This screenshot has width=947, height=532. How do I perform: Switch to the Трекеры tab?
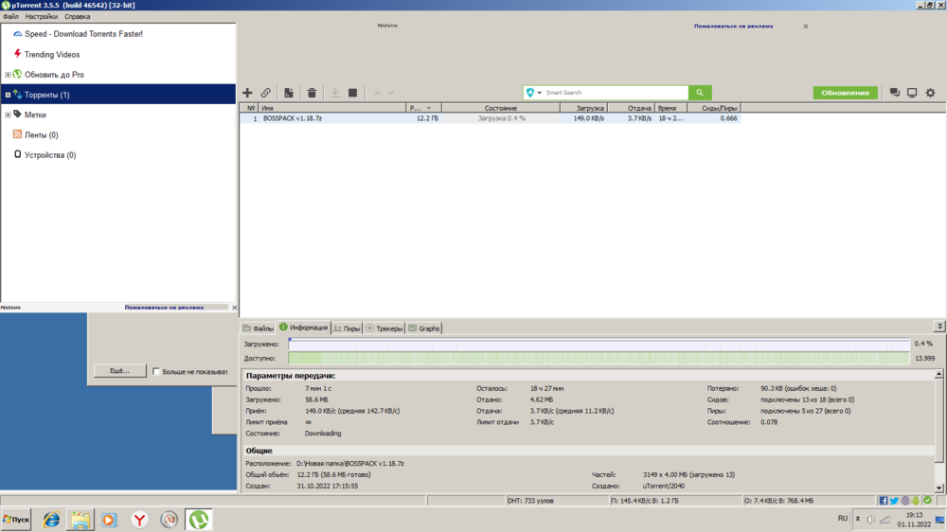(x=384, y=328)
